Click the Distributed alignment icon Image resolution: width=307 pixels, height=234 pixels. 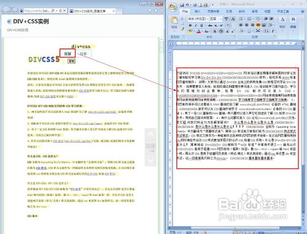(264, 25)
